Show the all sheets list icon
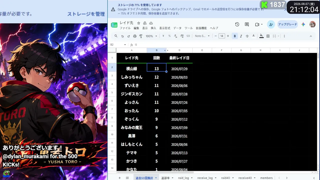 pos(127,178)
